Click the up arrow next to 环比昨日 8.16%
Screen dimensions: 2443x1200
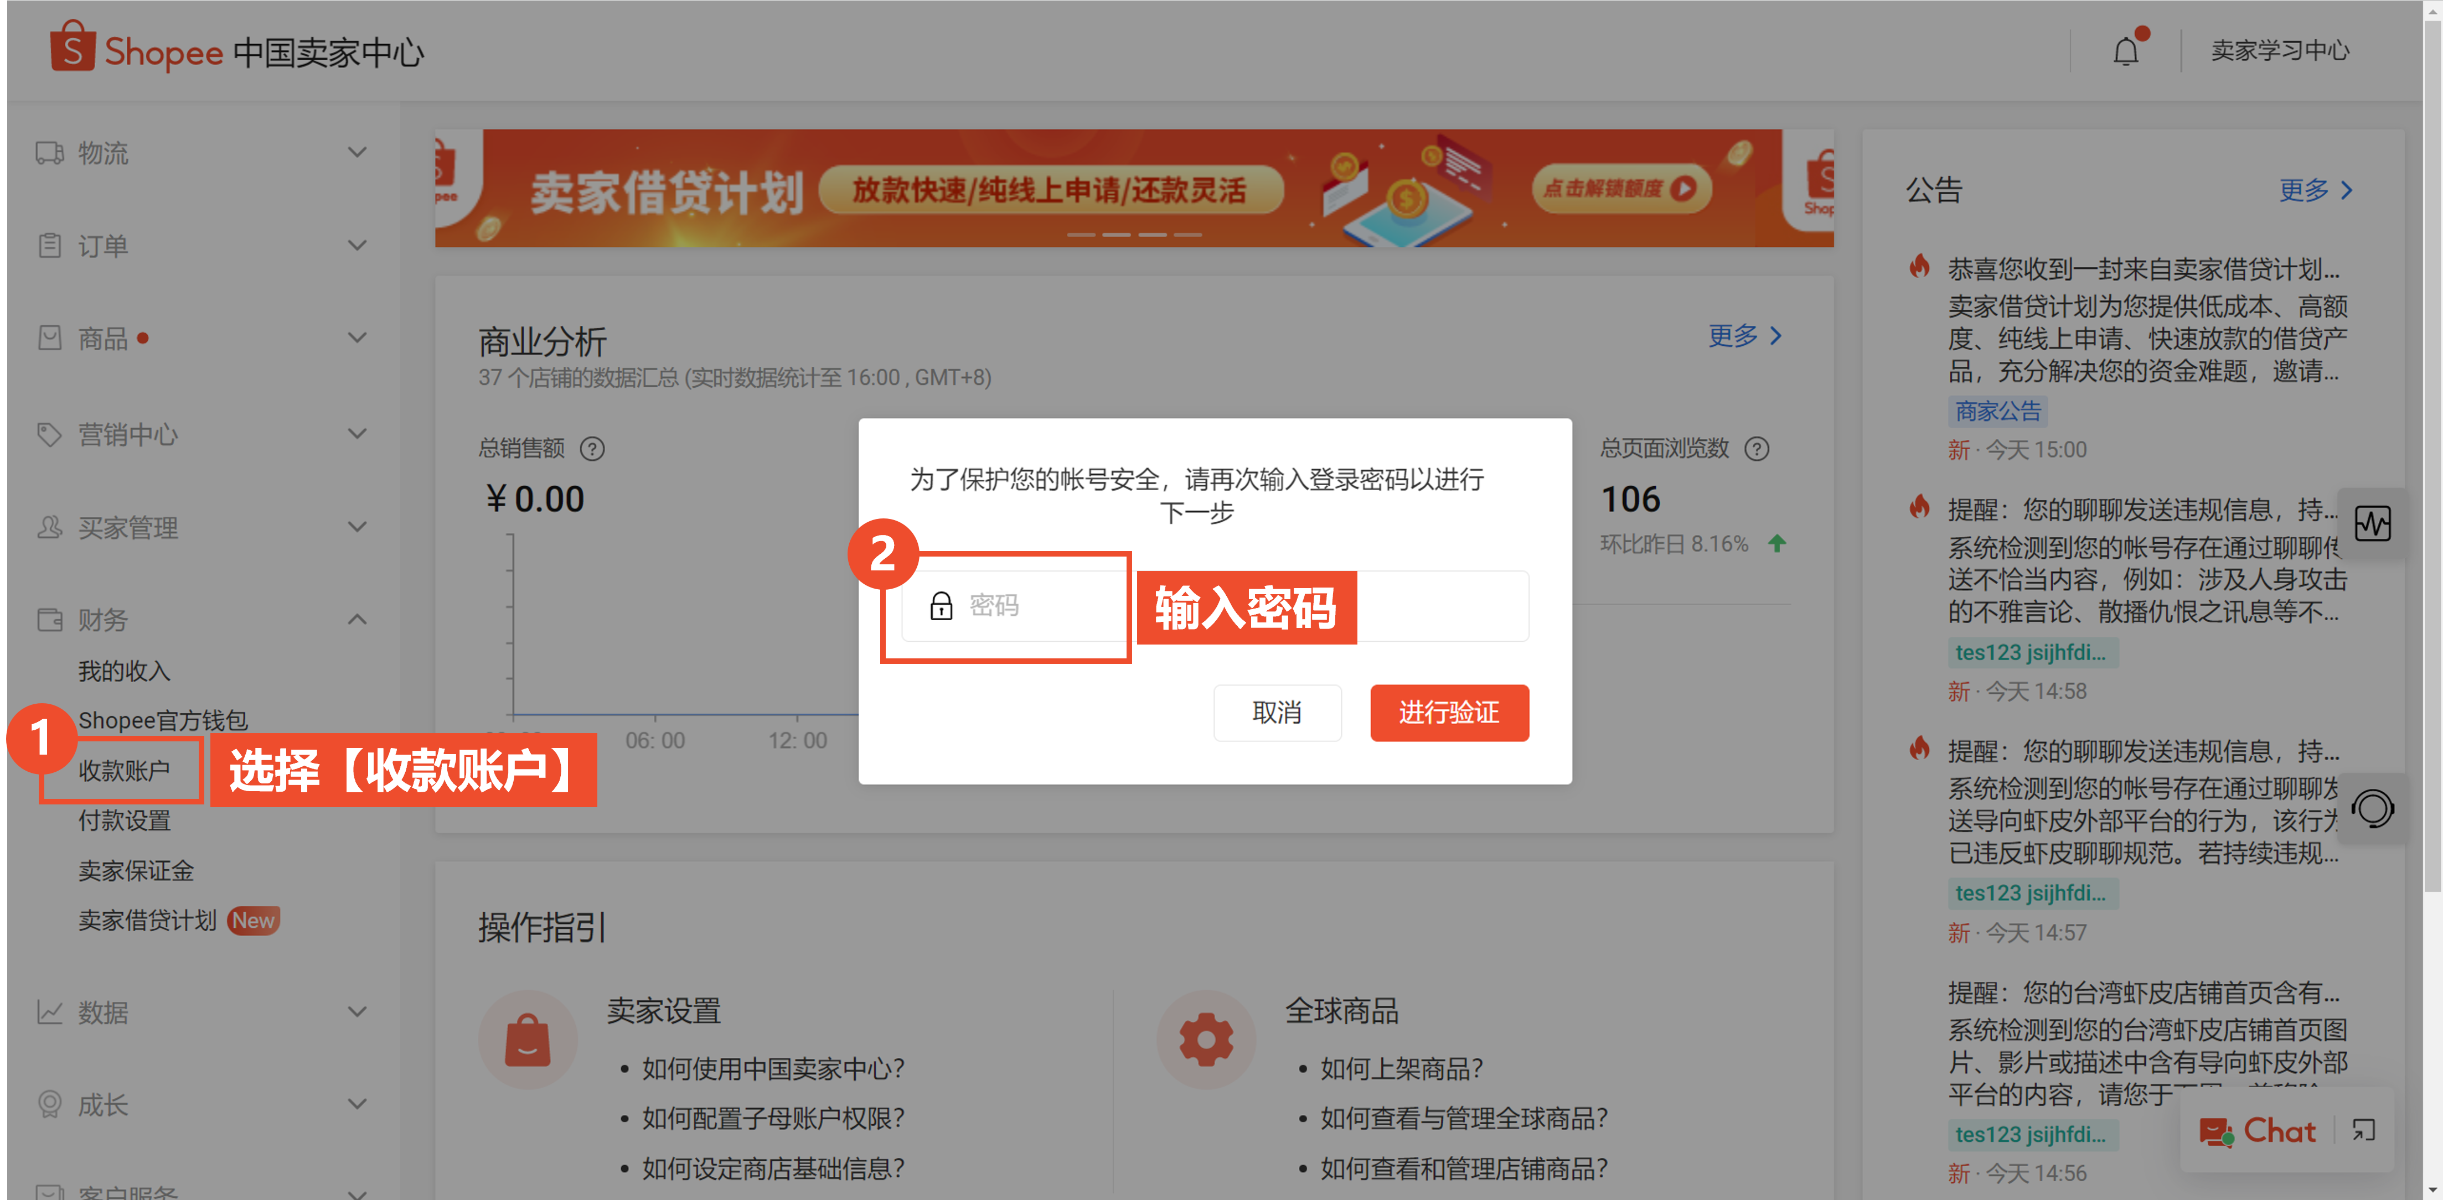(x=1776, y=543)
